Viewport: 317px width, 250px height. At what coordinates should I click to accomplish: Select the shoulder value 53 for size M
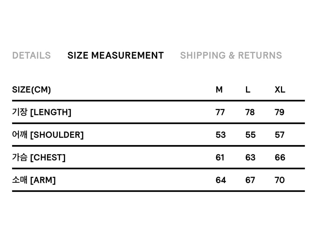pos(221,135)
